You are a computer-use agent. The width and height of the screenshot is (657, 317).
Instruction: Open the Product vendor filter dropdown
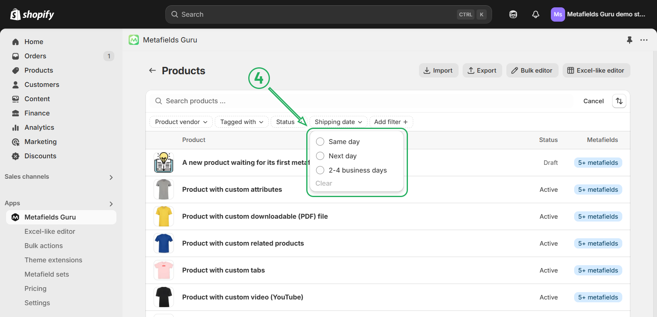click(x=181, y=122)
